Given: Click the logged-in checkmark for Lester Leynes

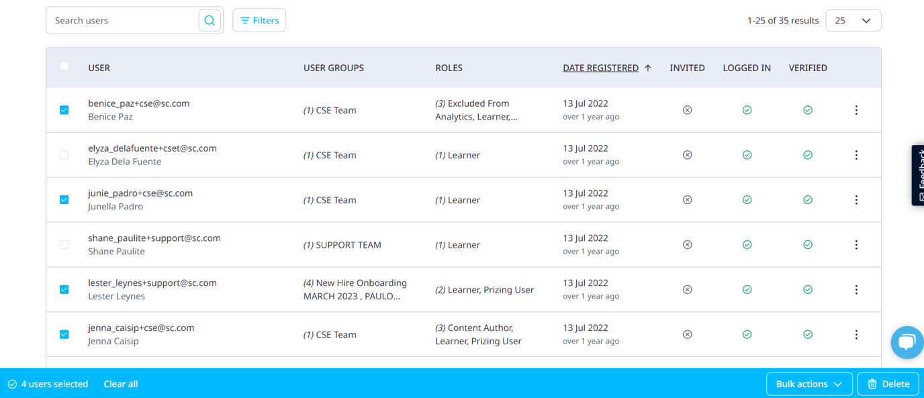Looking at the screenshot, I should [x=747, y=289].
